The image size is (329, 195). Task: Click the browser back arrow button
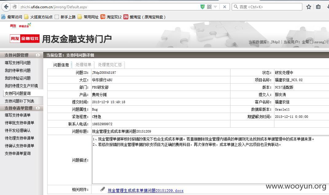click(x=6, y=7)
